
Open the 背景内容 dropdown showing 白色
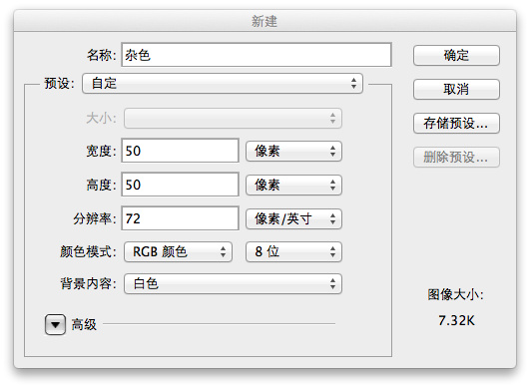tap(233, 283)
